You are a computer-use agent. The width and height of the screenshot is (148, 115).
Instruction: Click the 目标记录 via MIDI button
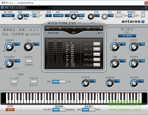tap(34, 82)
